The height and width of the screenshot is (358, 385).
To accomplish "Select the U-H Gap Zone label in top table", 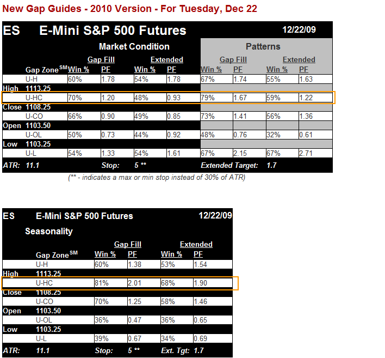I will coord(32,79).
